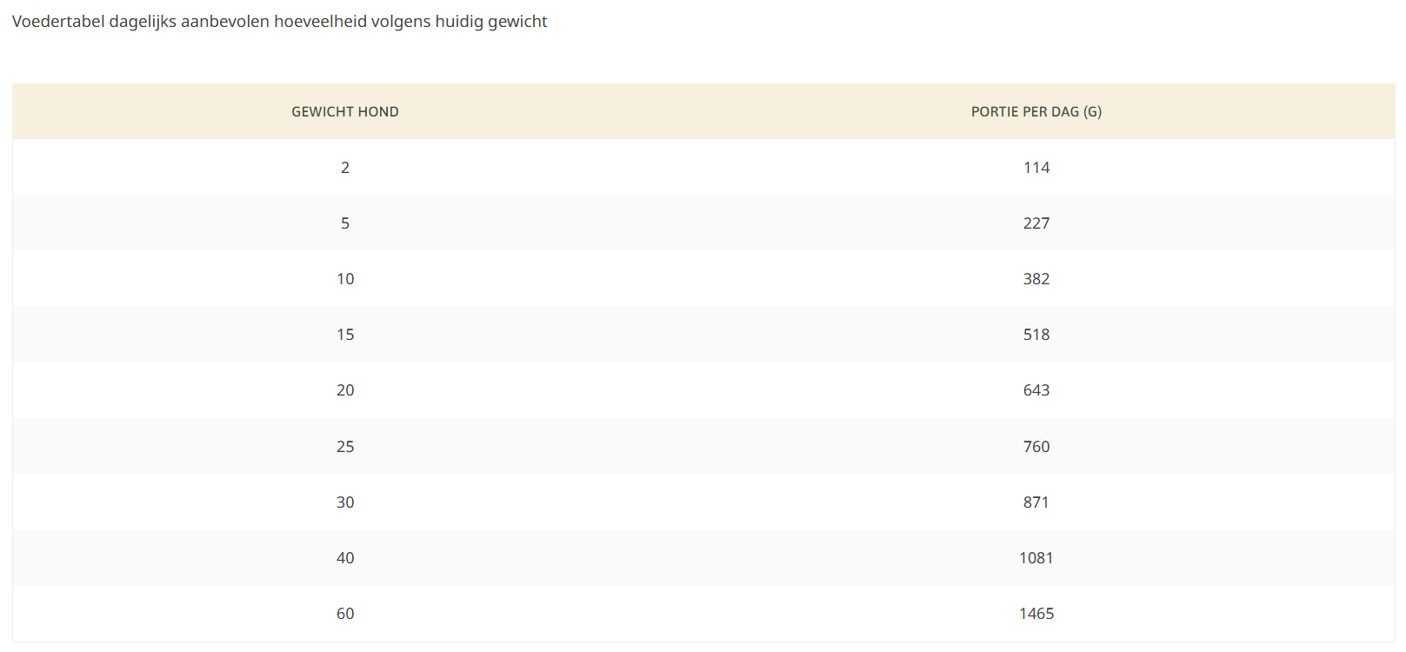Select the weight cell showing 2
The width and height of the screenshot is (1406, 652).
click(345, 168)
